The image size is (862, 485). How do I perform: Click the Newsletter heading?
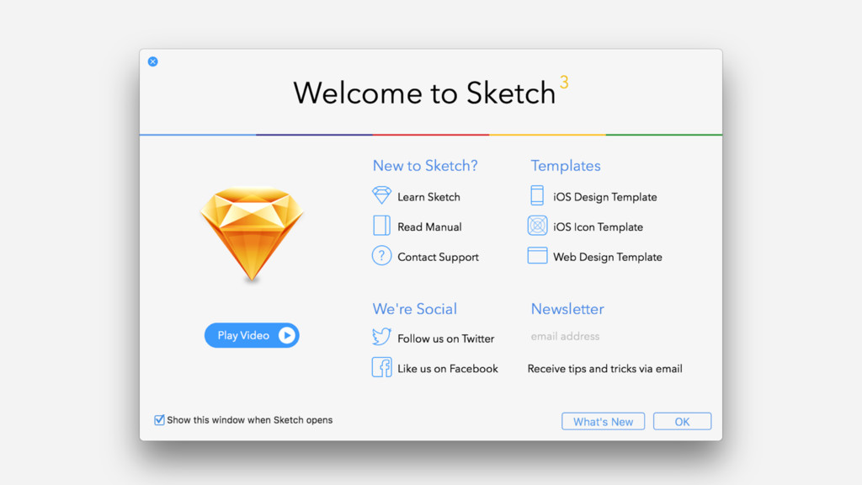[x=567, y=309]
